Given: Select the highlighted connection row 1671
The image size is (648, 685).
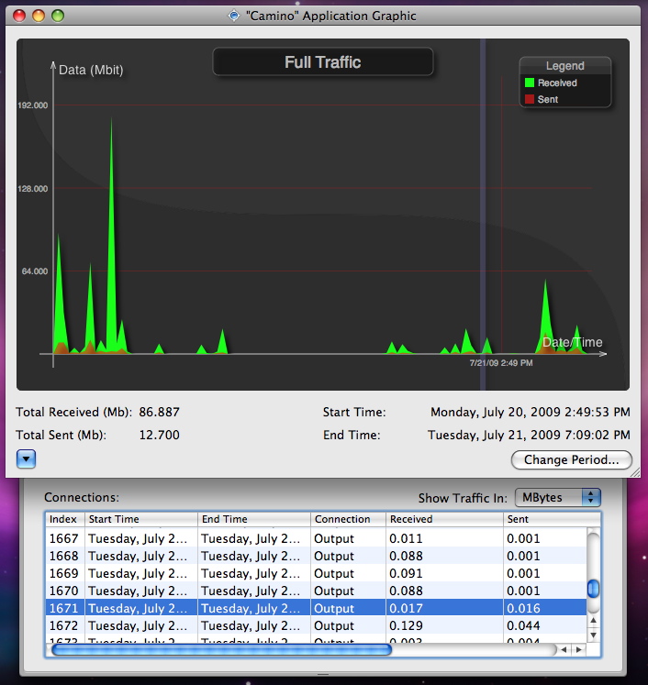Looking at the screenshot, I should click(316, 608).
